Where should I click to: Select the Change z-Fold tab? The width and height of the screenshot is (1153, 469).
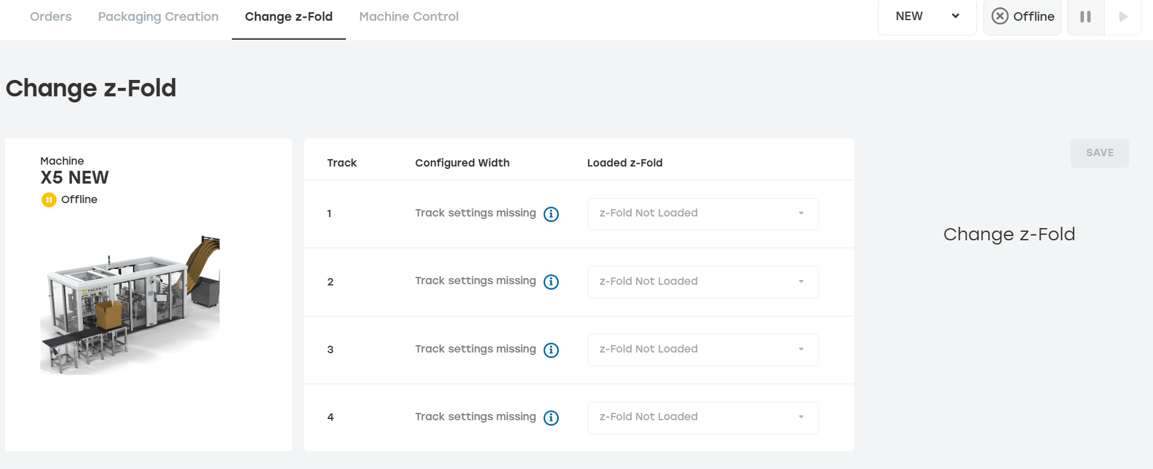coord(289,17)
